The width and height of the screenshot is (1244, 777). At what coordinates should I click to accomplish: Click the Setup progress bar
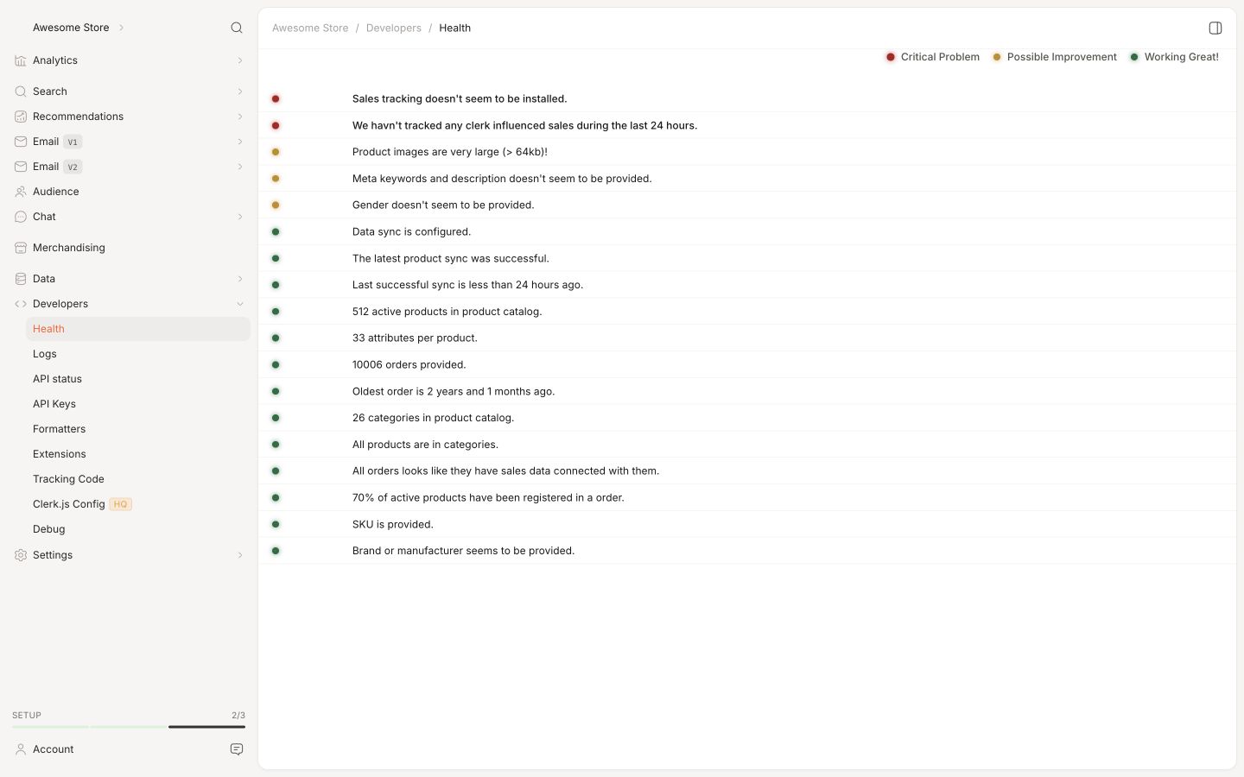coord(129,727)
